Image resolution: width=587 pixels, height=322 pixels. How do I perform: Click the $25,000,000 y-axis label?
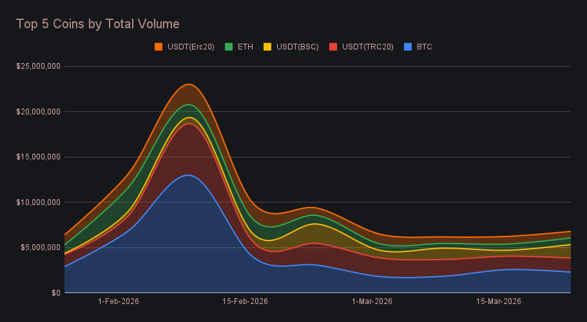[x=39, y=66]
